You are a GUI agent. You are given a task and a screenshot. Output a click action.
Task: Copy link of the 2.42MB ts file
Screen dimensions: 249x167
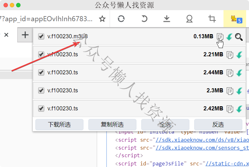[x=230, y=109]
